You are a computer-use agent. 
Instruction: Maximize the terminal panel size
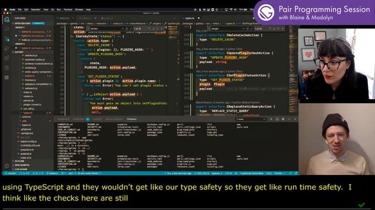[x=289, y=119]
